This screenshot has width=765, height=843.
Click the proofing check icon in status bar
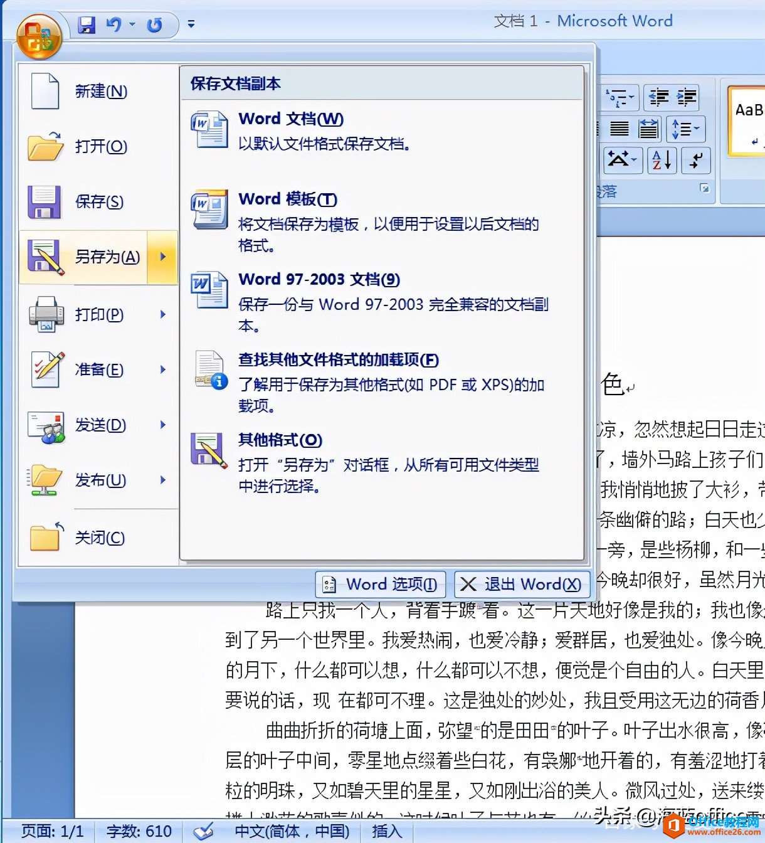204,832
